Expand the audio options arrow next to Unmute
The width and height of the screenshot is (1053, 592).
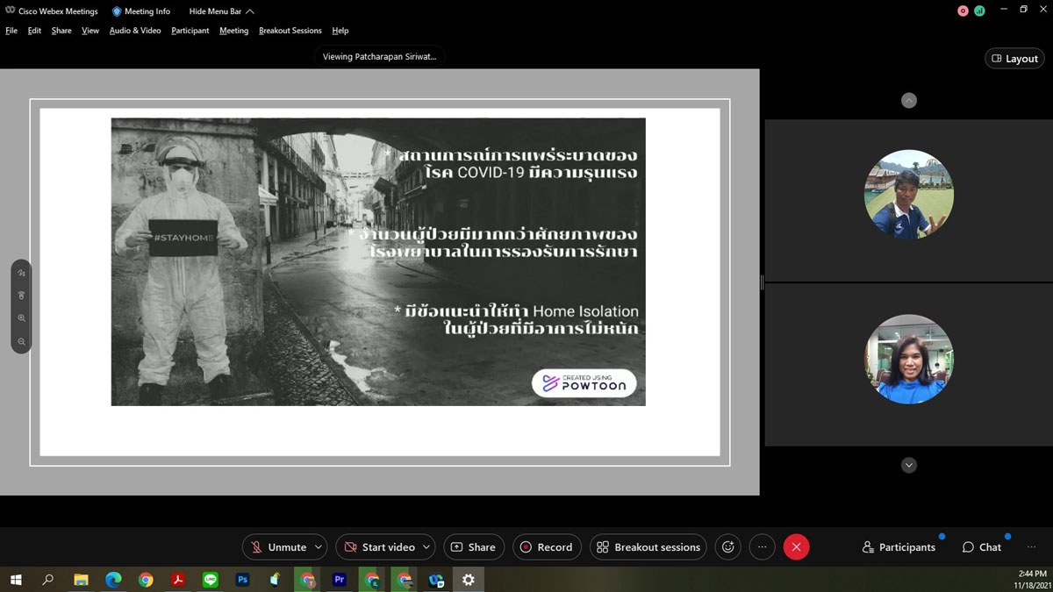[x=318, y=547]
